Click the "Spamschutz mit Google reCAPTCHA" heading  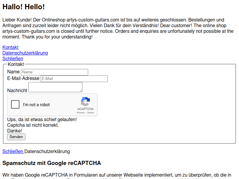[x=52, y=163]
